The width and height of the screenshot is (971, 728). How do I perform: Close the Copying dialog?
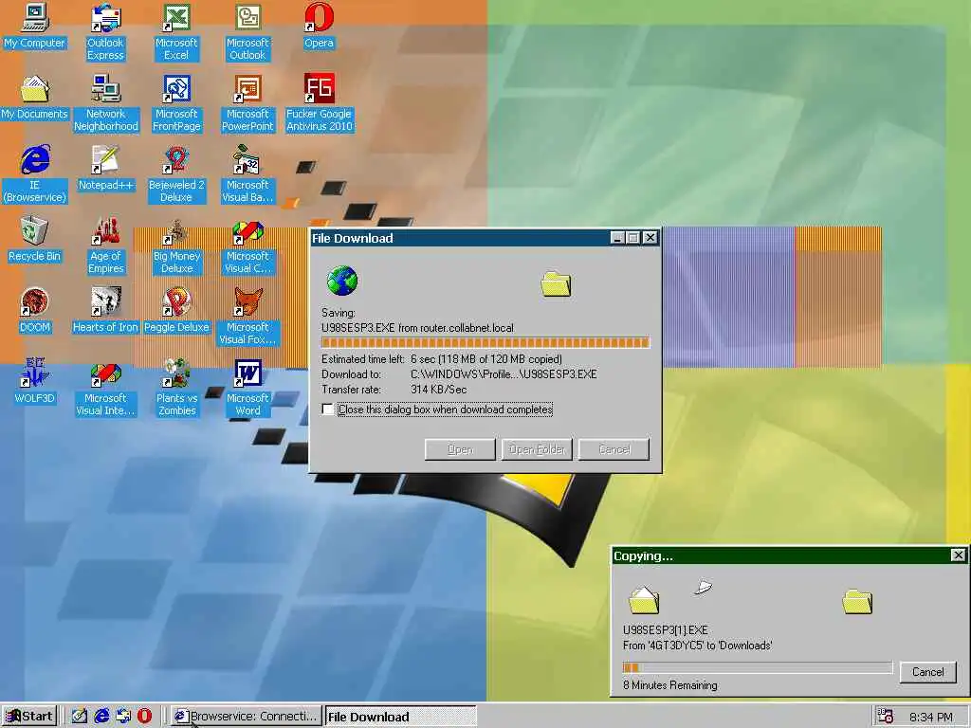[x=958, y=555]
